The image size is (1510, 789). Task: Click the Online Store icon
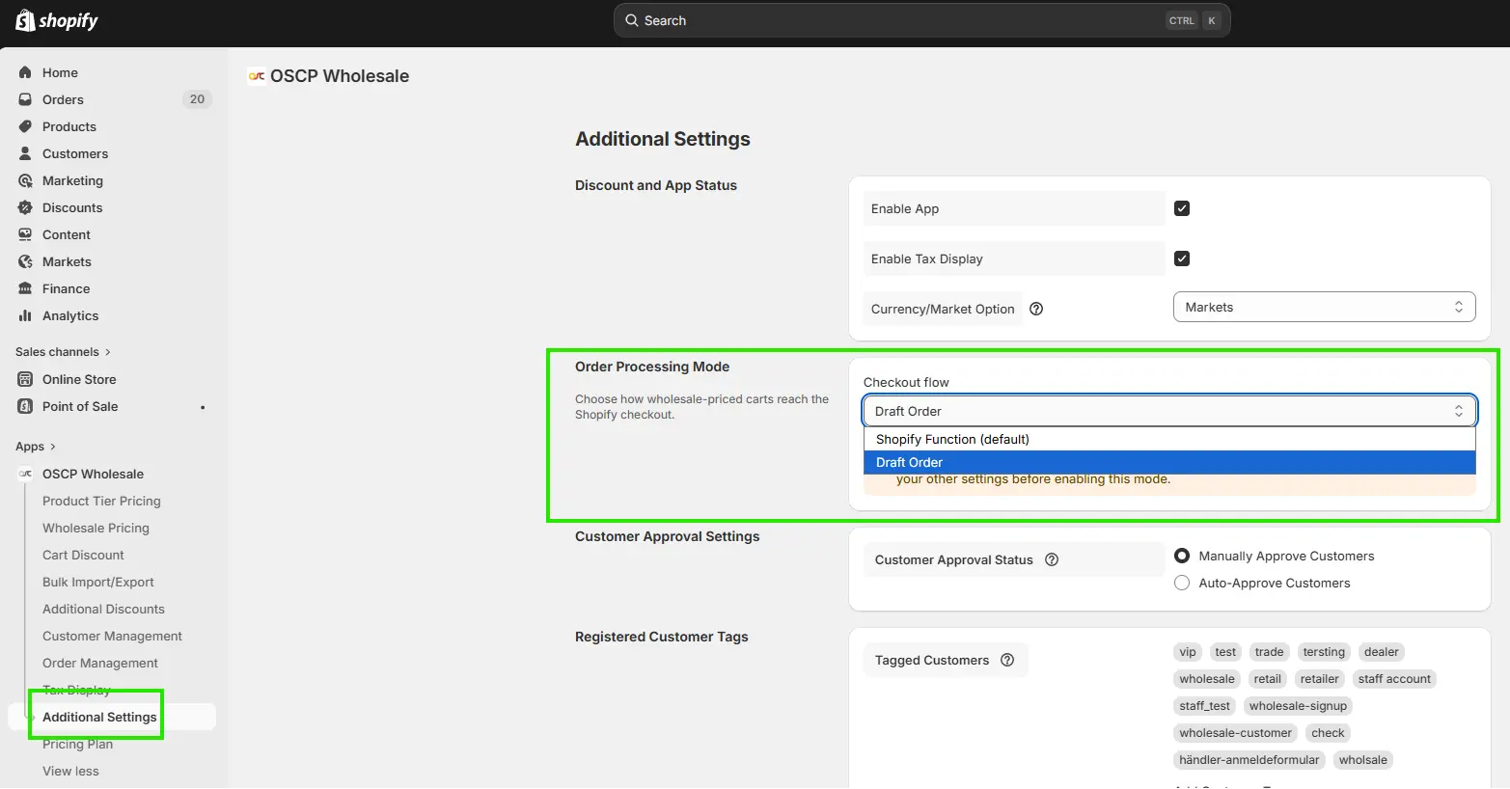pos(25,379)
